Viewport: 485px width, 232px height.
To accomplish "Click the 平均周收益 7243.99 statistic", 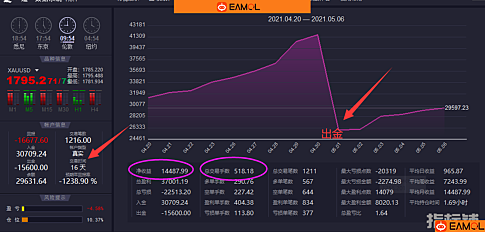I will (x=439, y=182).
